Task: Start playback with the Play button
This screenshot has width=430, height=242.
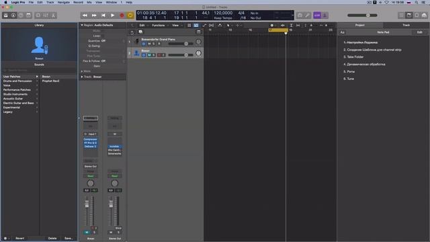Action: (112, 15)
